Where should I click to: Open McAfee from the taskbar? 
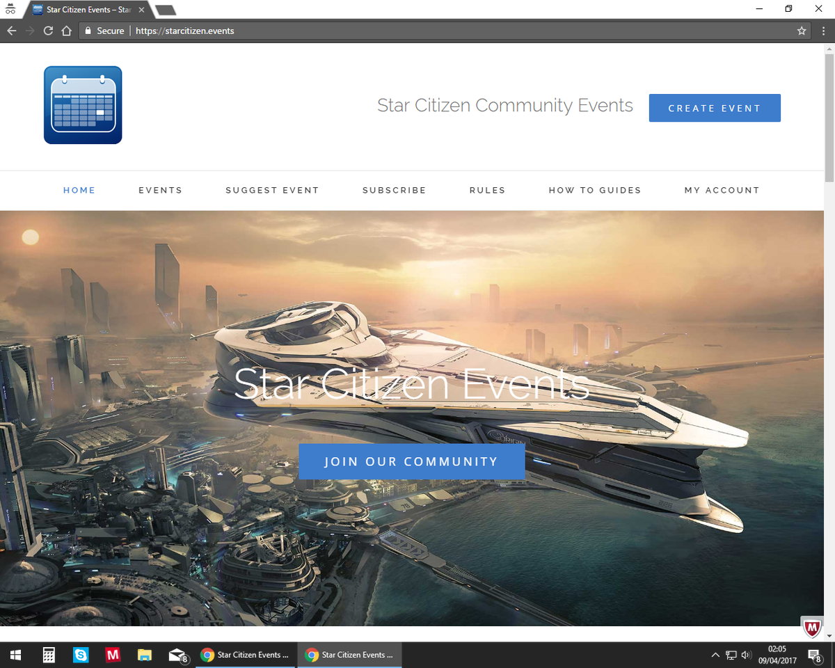(113, 655)
